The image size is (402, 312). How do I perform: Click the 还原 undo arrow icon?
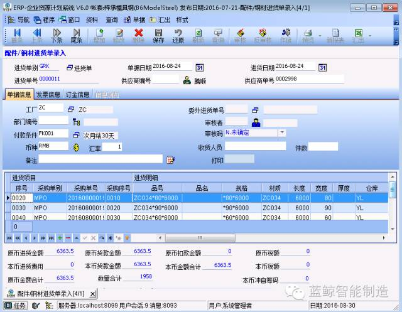178,36
